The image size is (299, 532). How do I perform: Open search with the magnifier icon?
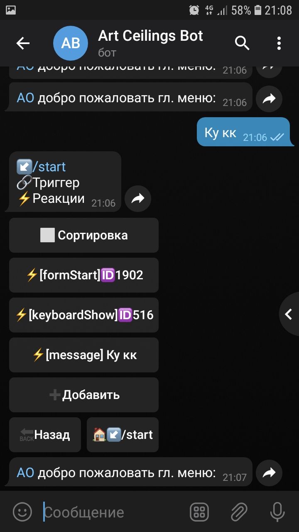[x=242, y=43]
